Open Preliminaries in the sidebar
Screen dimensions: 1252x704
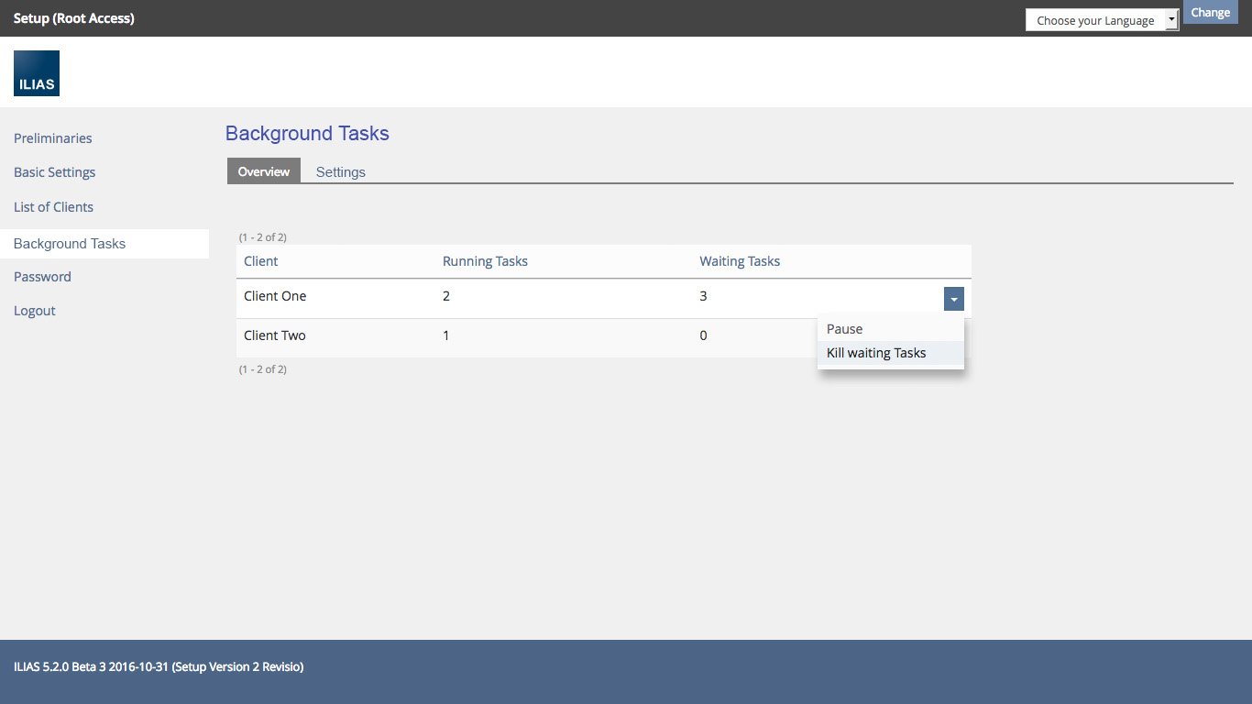point(53,138)
